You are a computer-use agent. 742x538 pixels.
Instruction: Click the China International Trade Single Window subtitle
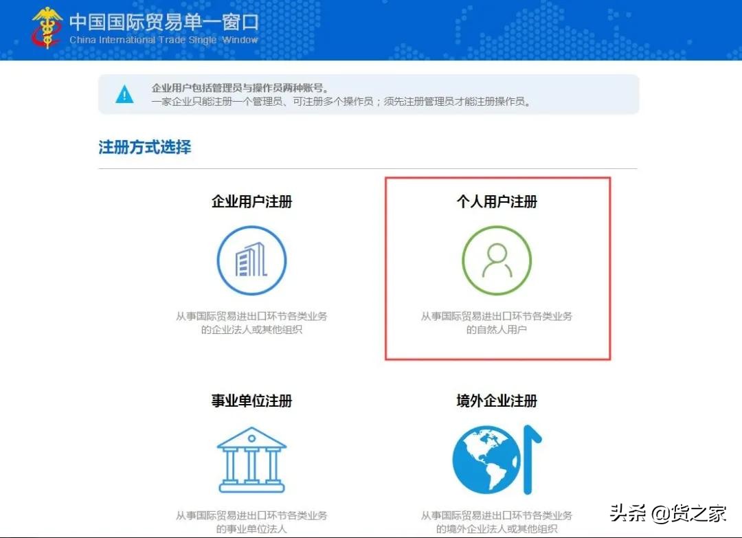[x=164, y=40]
